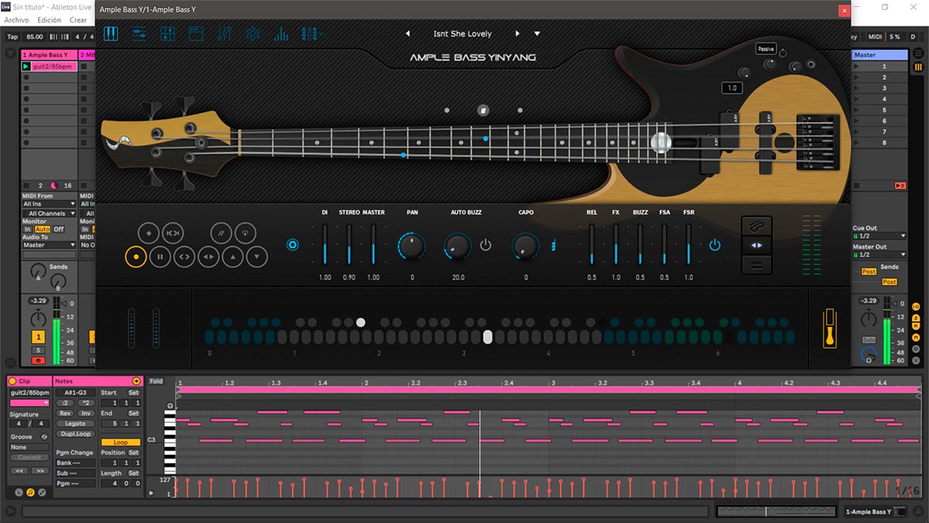This screenshot has height=523, width=929.
Task: Open the Archivo menu
Action: point(17,20)
